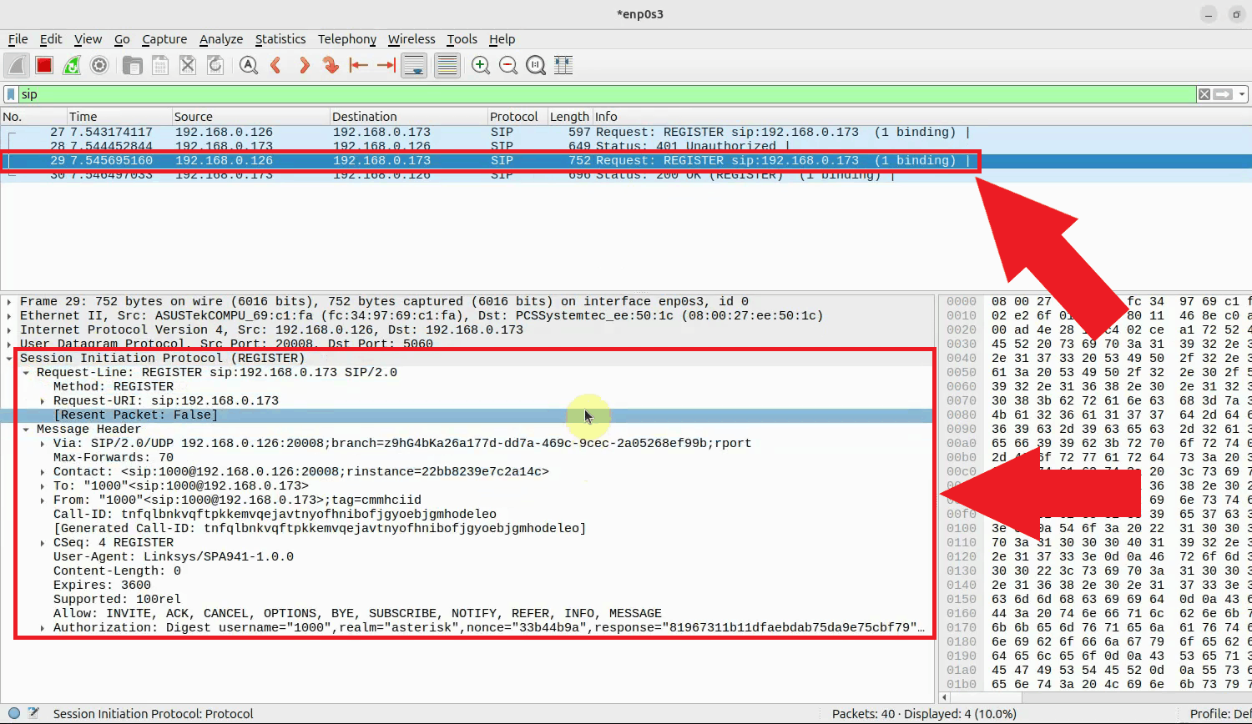Toggle auto-scroll during live capture

pyautogui.click(x=414, y=65)
